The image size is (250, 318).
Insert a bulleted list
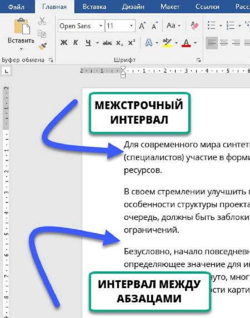tap(211, 26)
